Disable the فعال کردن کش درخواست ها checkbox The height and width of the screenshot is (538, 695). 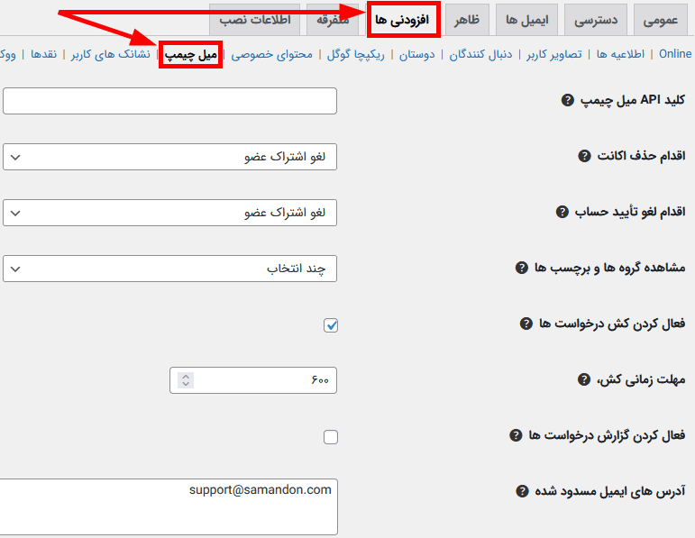[331, 325]
